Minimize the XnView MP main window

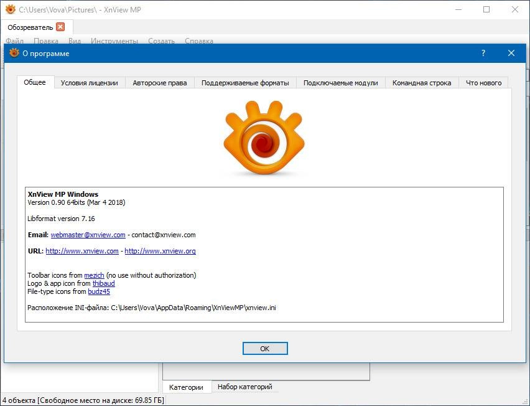[x=458, y=9]
